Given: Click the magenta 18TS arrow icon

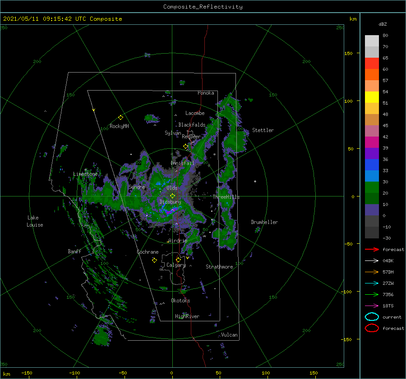Looking at the screenshot, I should coord(372,306).
